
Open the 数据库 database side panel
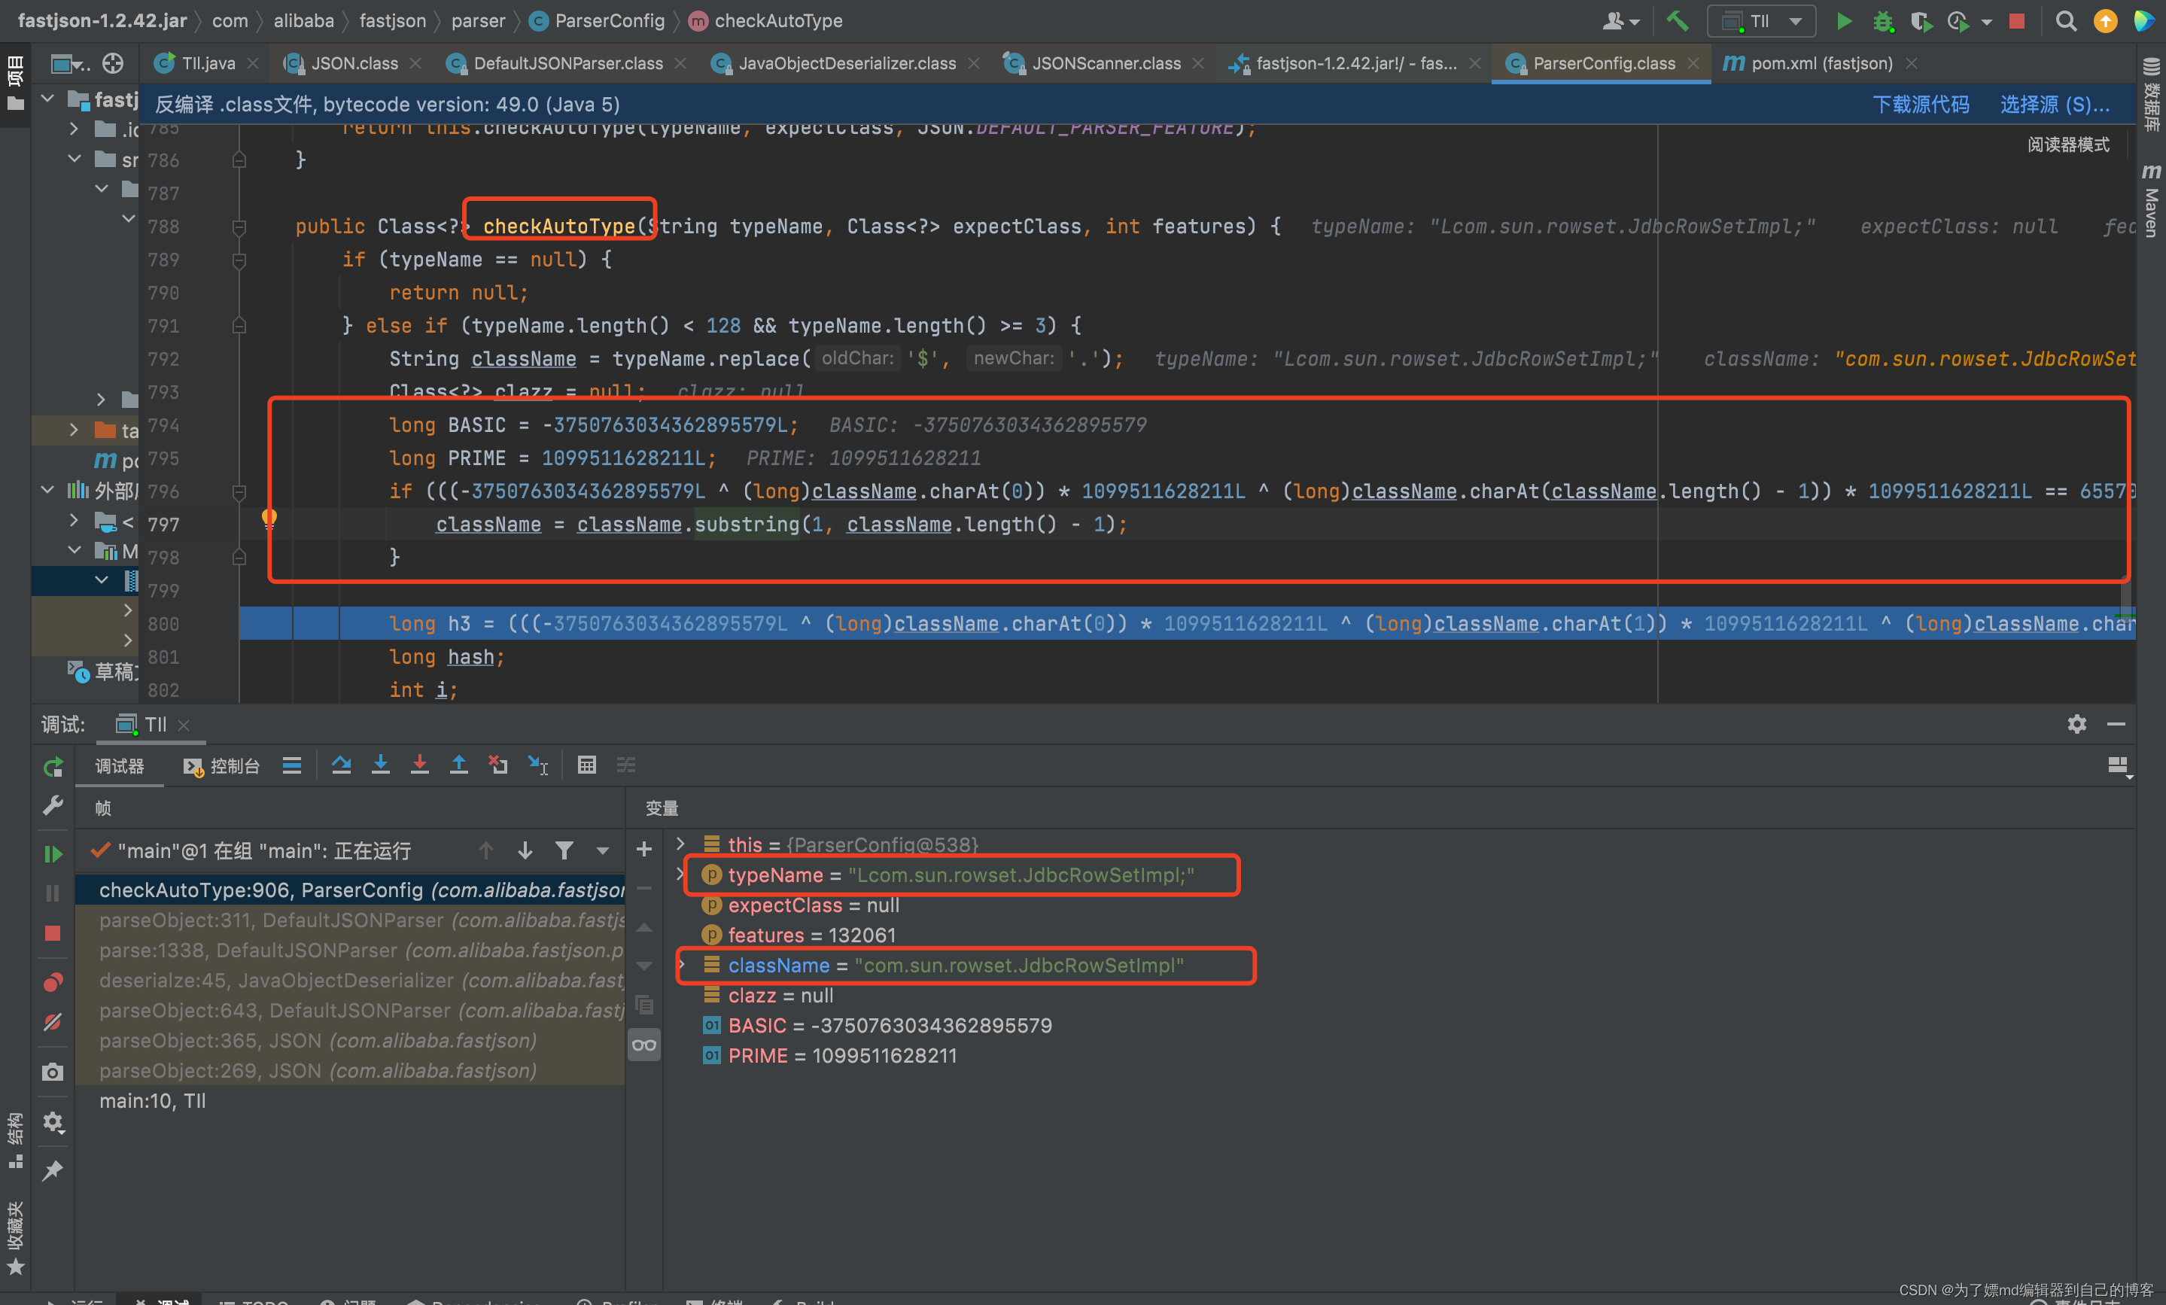(2151, 94)
